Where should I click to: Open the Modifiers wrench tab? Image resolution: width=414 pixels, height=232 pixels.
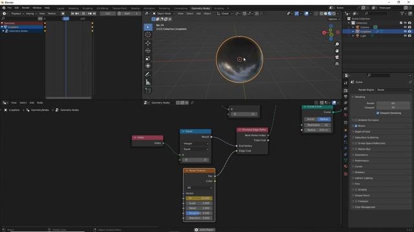pos(345,136)
